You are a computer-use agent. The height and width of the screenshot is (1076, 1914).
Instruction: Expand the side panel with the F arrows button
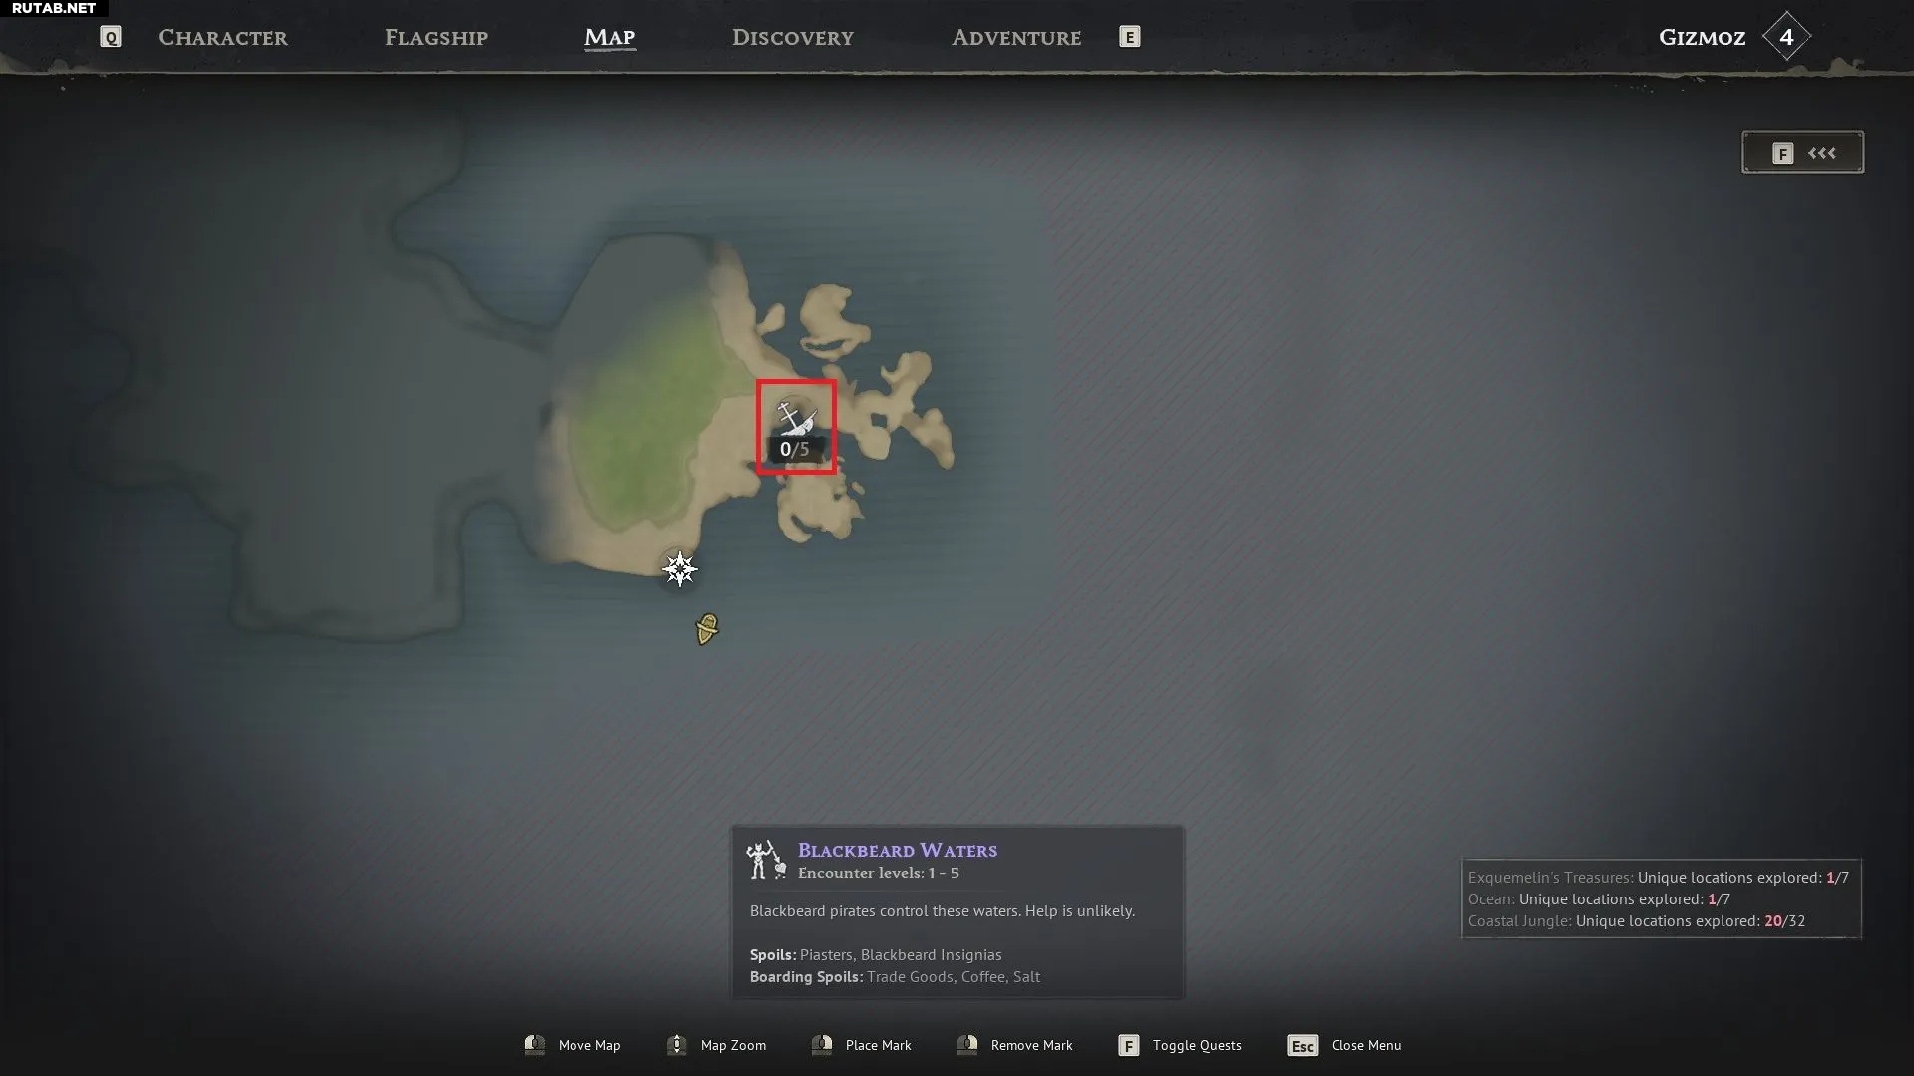(1802, 153)
